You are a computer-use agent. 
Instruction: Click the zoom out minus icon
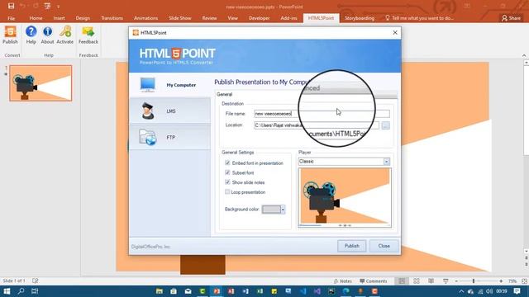(x=456, y=281)
